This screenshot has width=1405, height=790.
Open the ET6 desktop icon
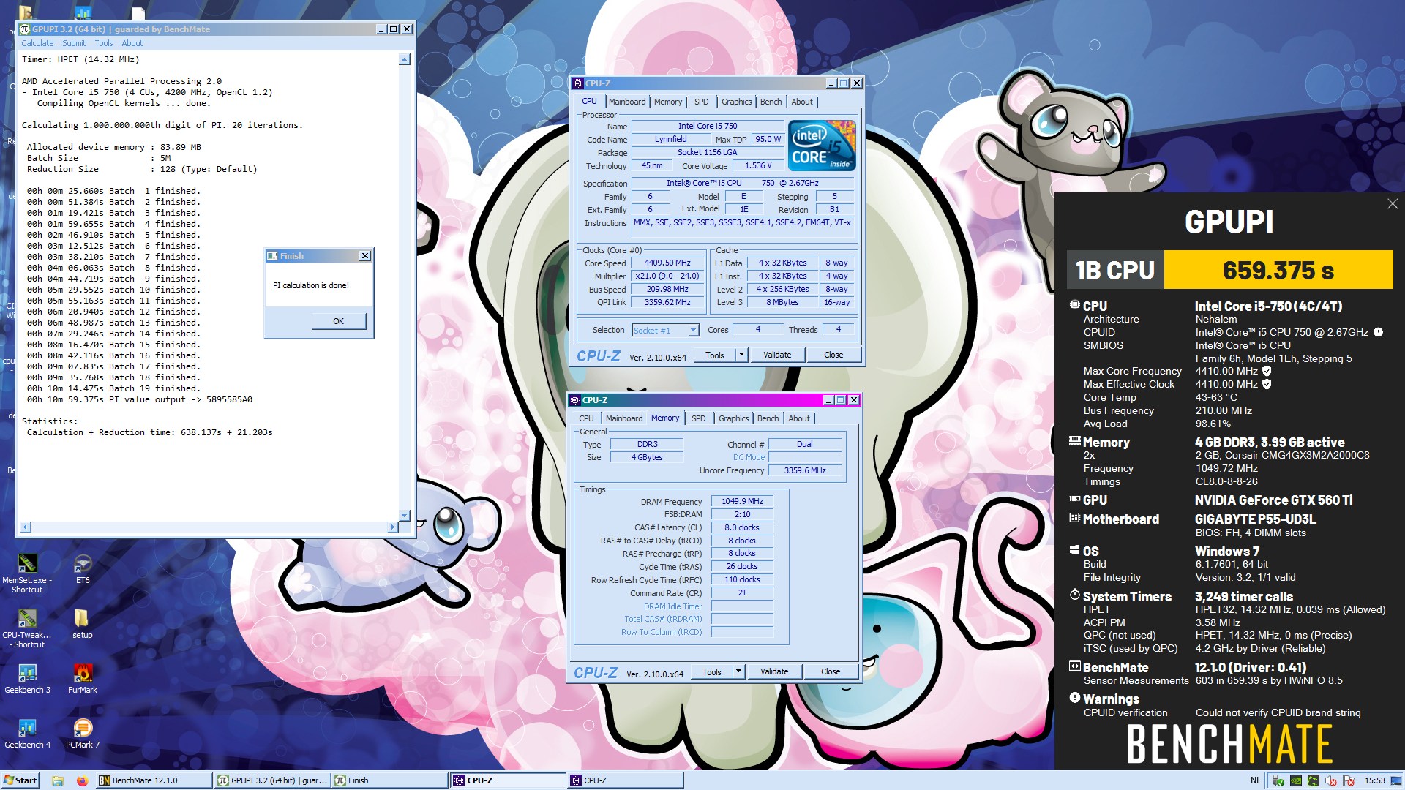[x=83, y=569]
